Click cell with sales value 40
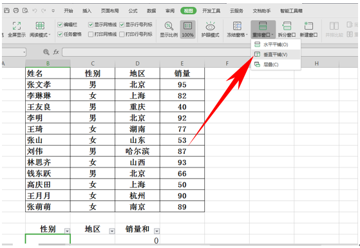 [182, 107]
